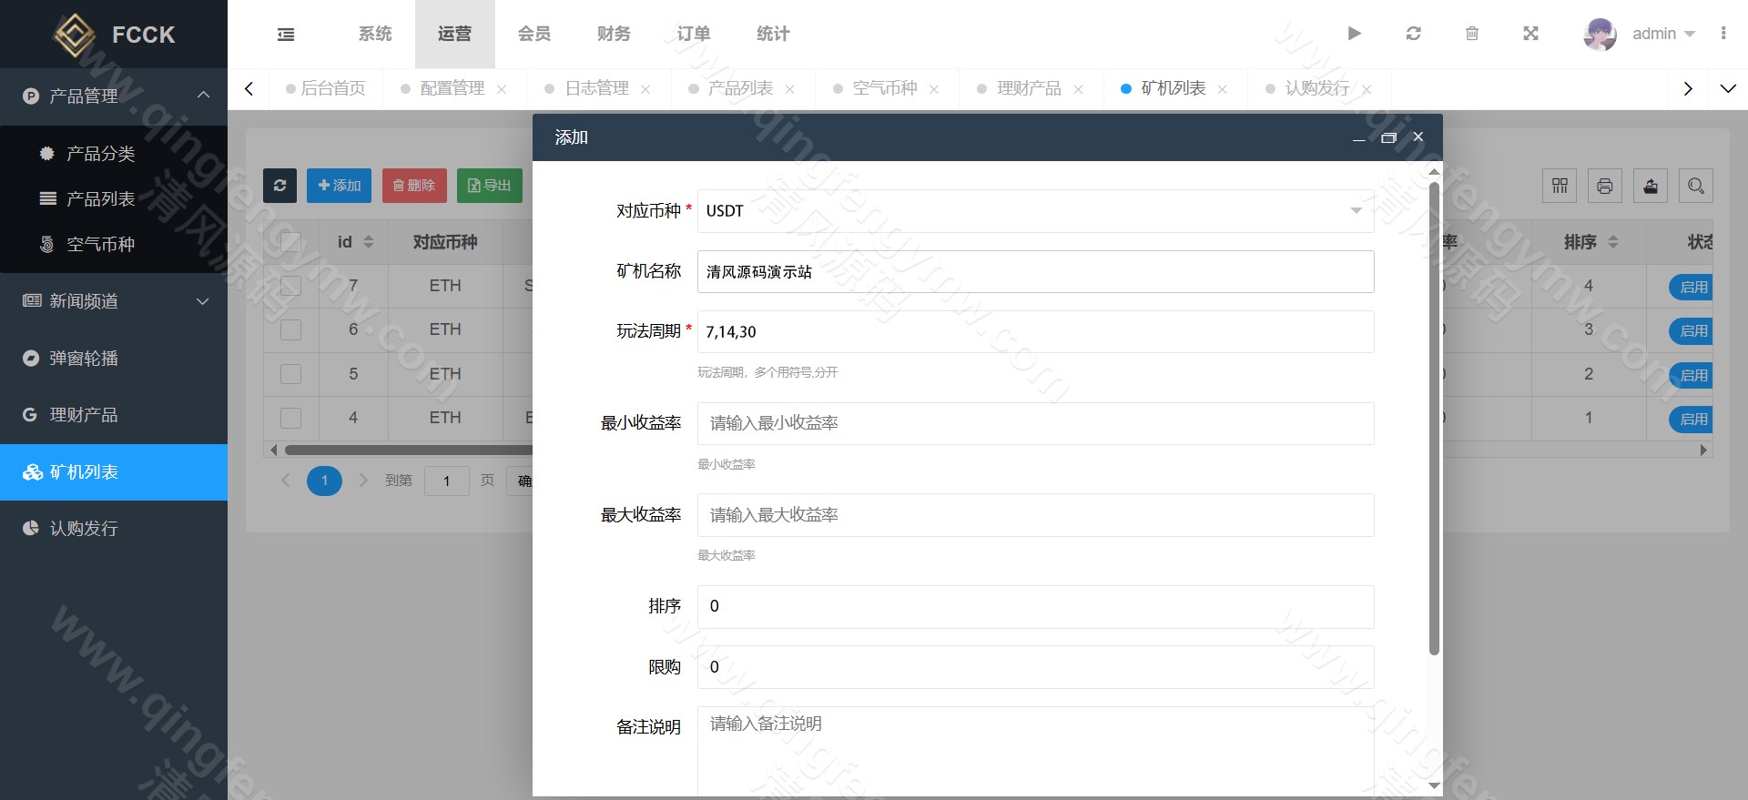Click the play icon in the top bar
Screen dimensions: 1748x800
point(1354,34)
